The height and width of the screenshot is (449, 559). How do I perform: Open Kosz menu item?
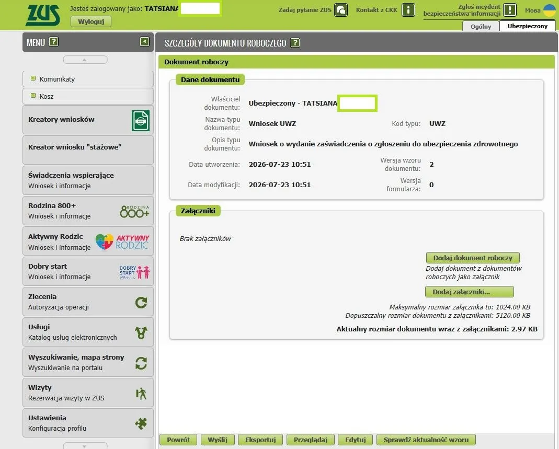tap(88, 96)
